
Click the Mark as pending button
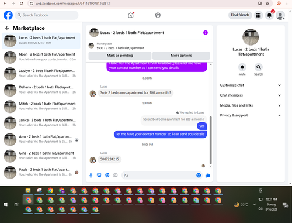click(120, 56)
